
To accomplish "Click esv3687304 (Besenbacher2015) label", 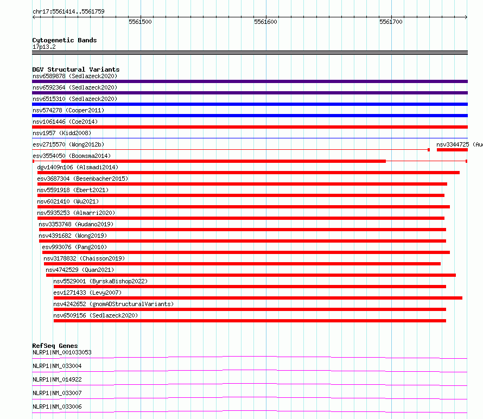I will click(x=82, y=179).
